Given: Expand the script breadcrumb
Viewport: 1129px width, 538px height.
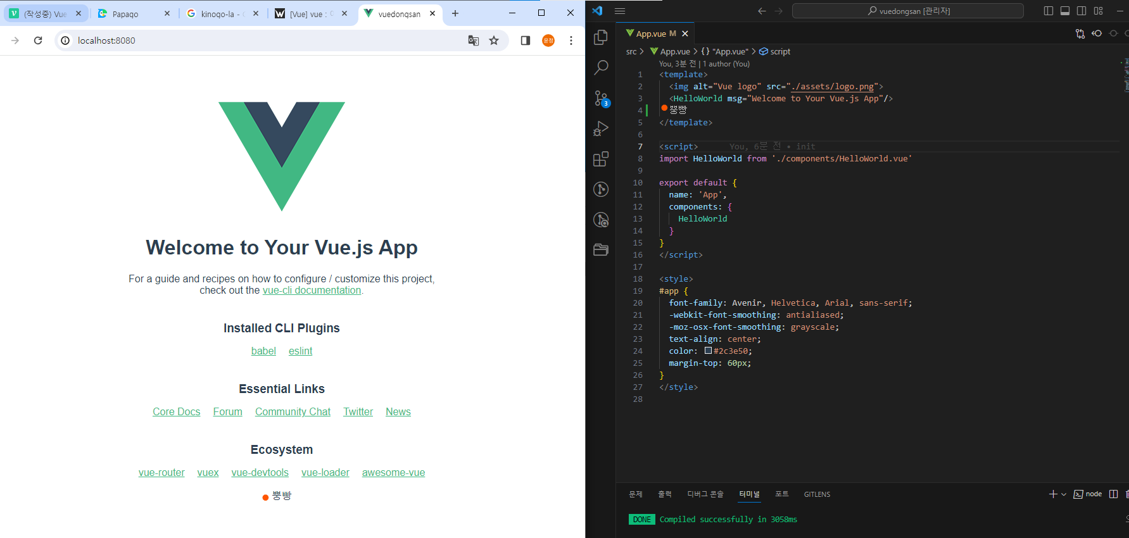Looking at the screenshot, I should click(774, 52).
